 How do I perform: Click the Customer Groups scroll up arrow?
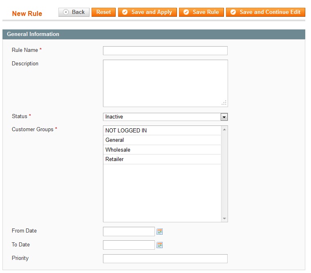coord(224,130)
